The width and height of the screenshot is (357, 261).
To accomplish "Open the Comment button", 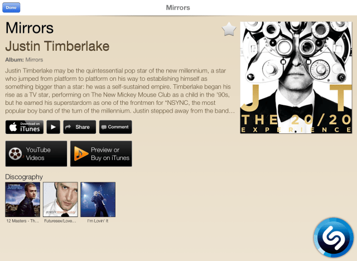I will [115, 127].
